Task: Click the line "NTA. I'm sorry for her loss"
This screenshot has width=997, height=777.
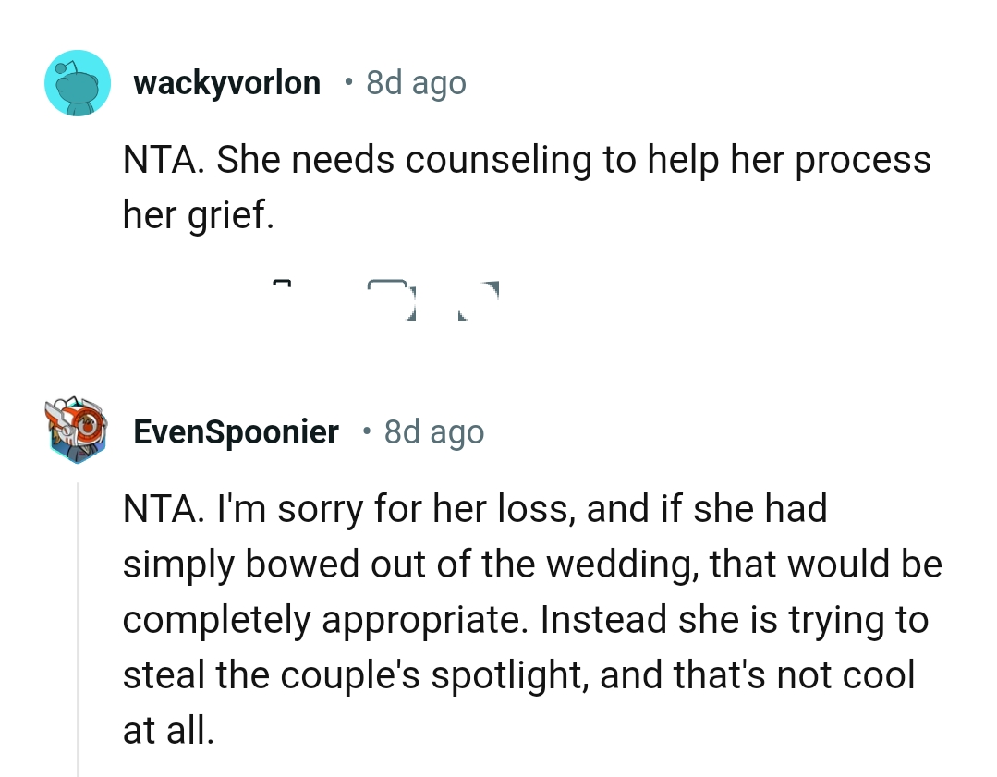Action: [x=475, y=509]
